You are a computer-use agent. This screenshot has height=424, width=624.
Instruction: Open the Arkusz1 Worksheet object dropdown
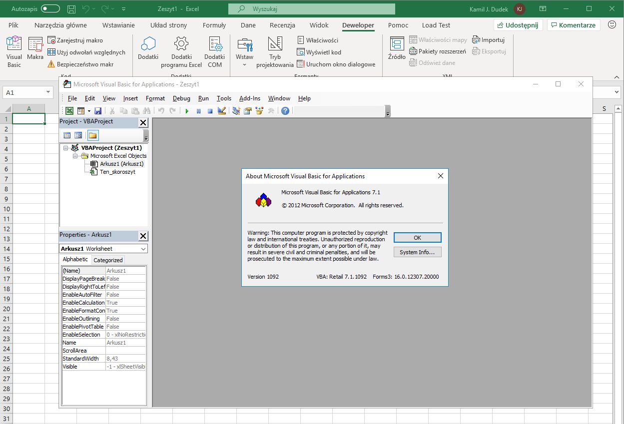click(x=143, y=248)
